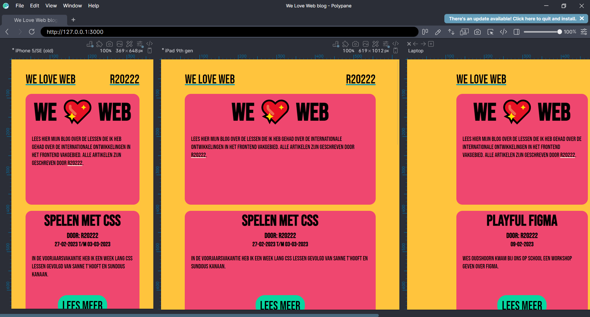Add a new pane with plus box icon
The height and width of the screenshot is (317, 590).
pos(431,44)
